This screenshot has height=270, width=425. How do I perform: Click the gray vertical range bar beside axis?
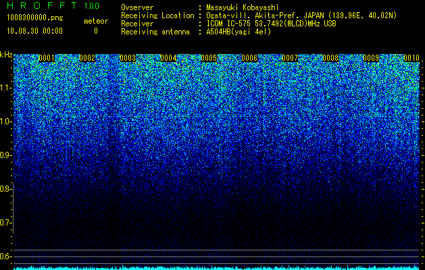click(x=13, y=208)
